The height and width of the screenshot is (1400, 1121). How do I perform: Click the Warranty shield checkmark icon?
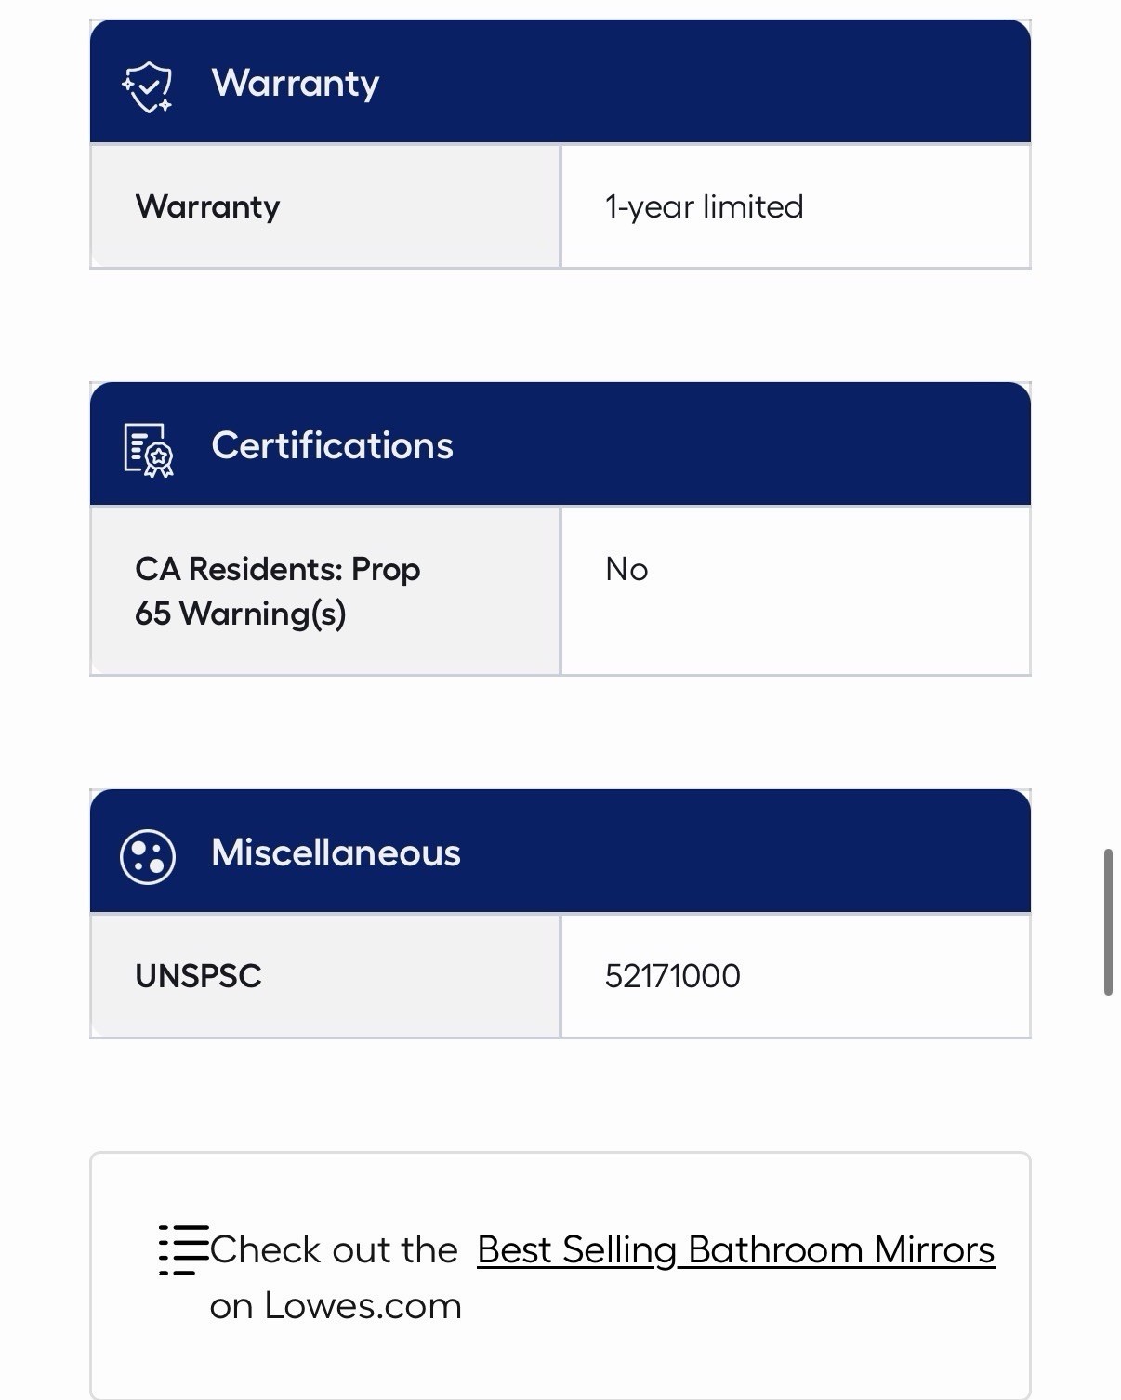(147, 86)
